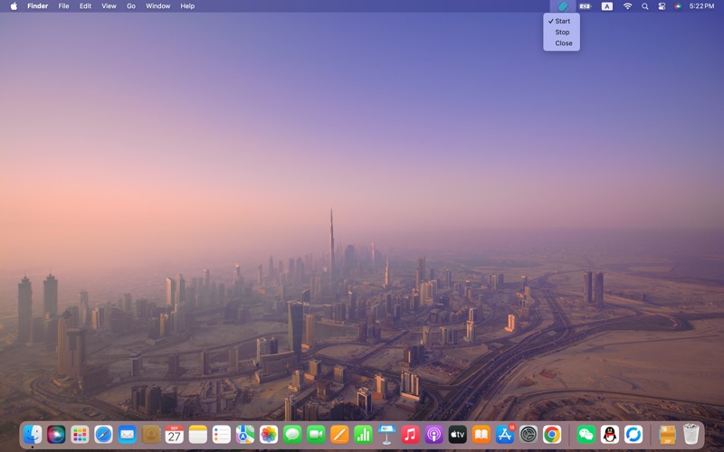Click the Siri icon in menu bar

(677, 6)
